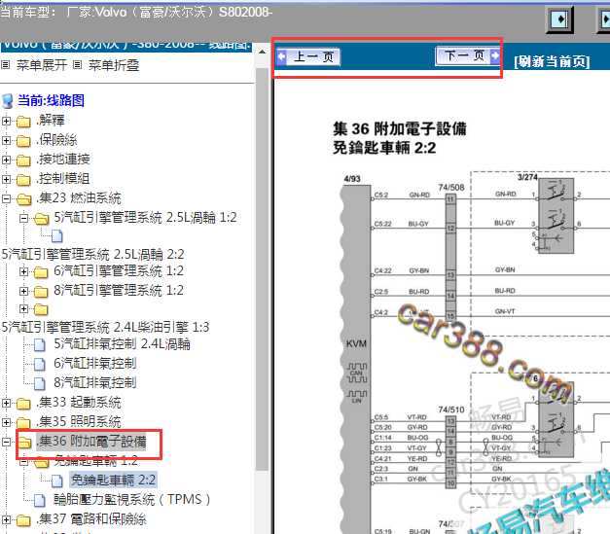Expand the .集37 電路和保險絲 node
Viewport: 610px width, 534px height.
coord(6,519)
